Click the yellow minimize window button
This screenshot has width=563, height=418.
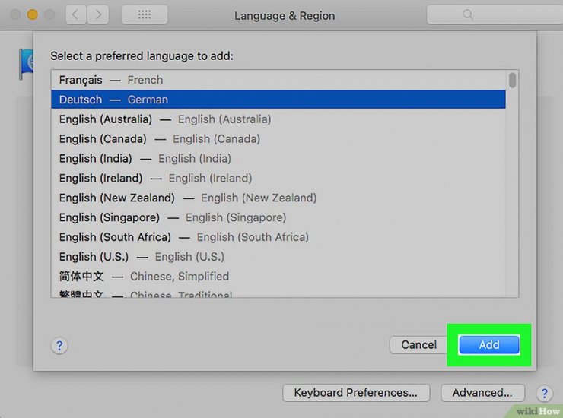click(32, 14)
